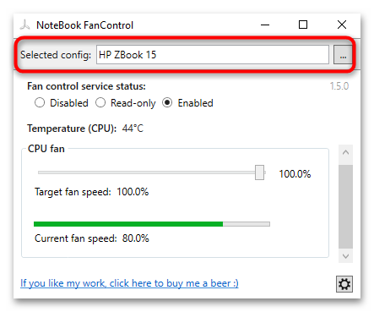Open config selection with the ellipsis button
Viewport: 374px width, 312px height.
point(343,55)
